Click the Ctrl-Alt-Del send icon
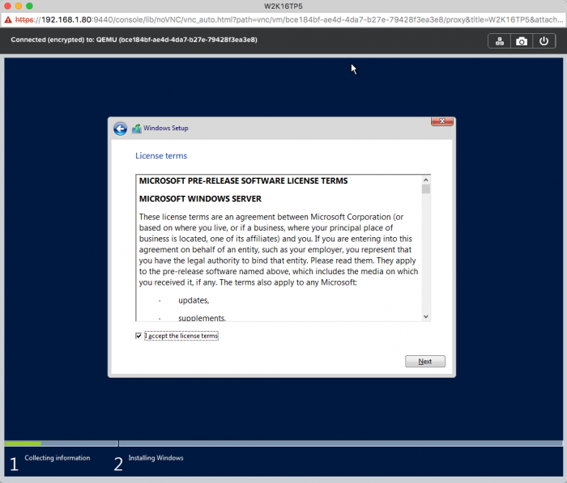Viewport: 567px width, 483px height. tap(500, 41)
